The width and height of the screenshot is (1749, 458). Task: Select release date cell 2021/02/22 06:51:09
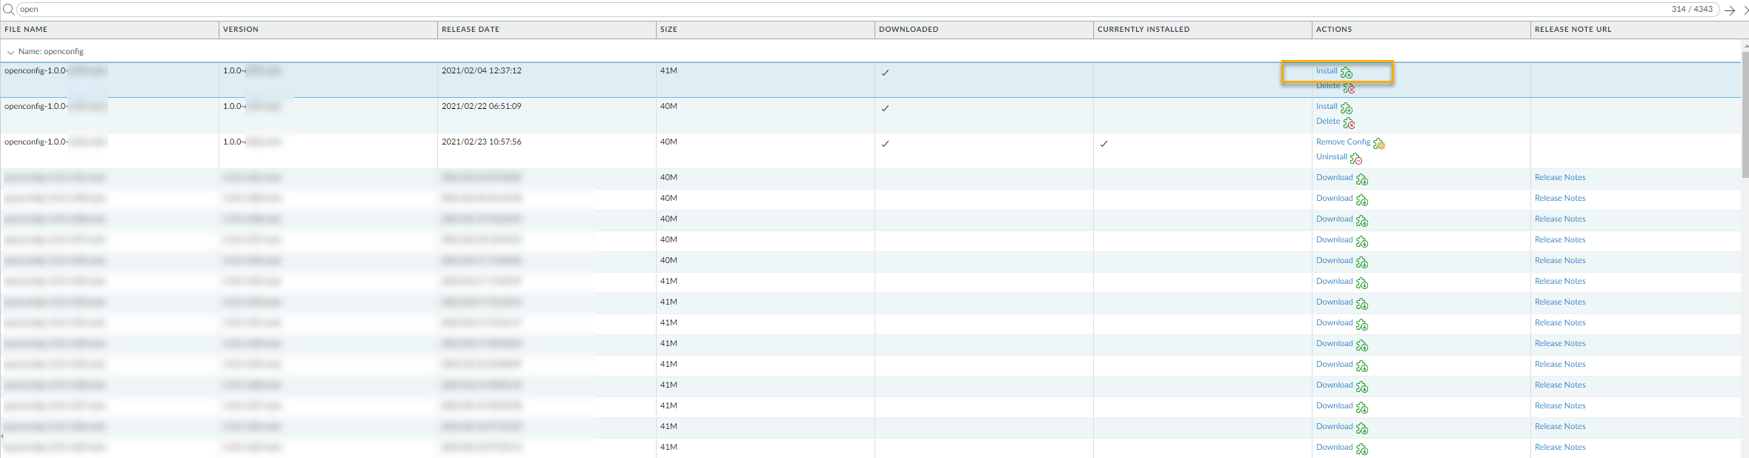482,107
